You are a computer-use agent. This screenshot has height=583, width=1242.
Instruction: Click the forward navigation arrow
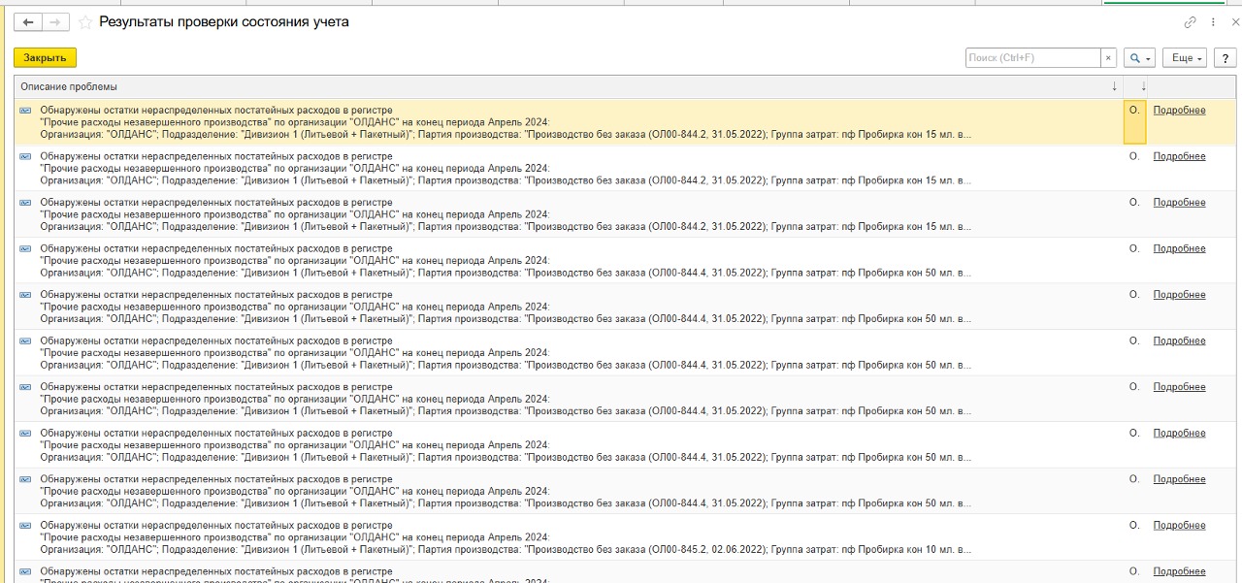(x=56, y=22)
